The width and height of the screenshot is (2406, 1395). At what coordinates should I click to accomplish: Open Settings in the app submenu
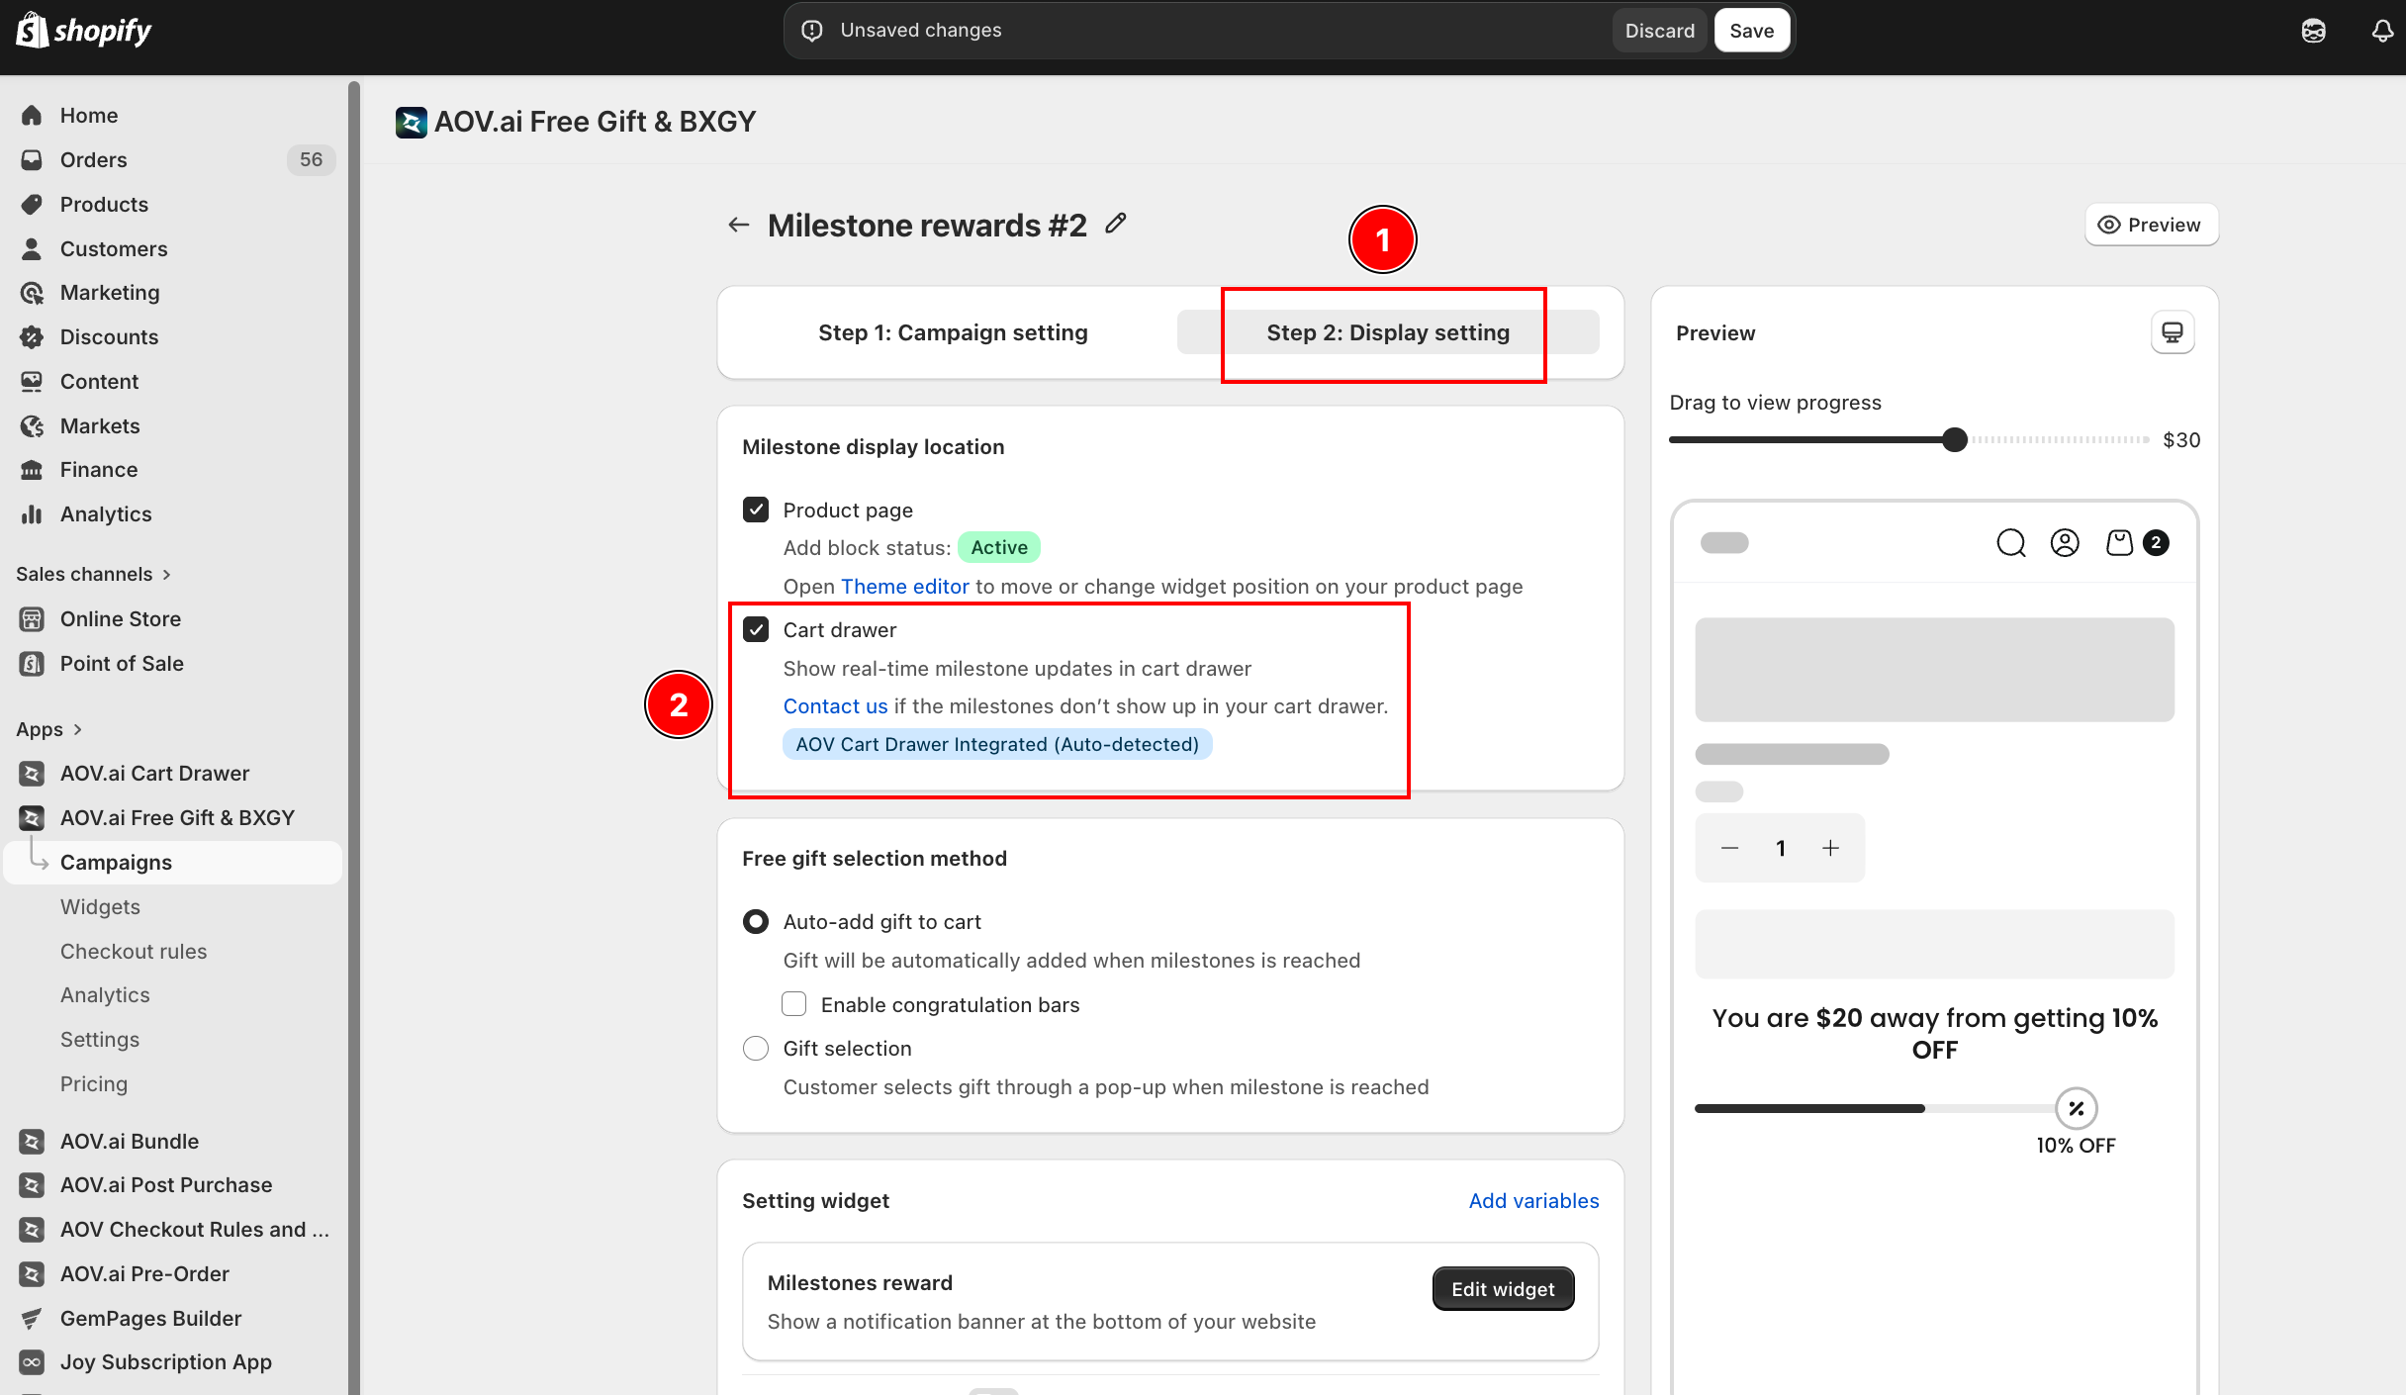tap(100, 1040)
